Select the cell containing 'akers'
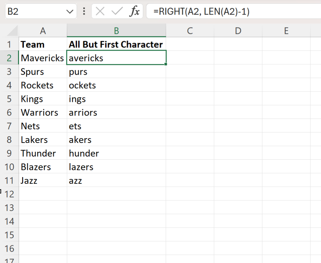Screen dimensions: 321x263 (116, 139)
